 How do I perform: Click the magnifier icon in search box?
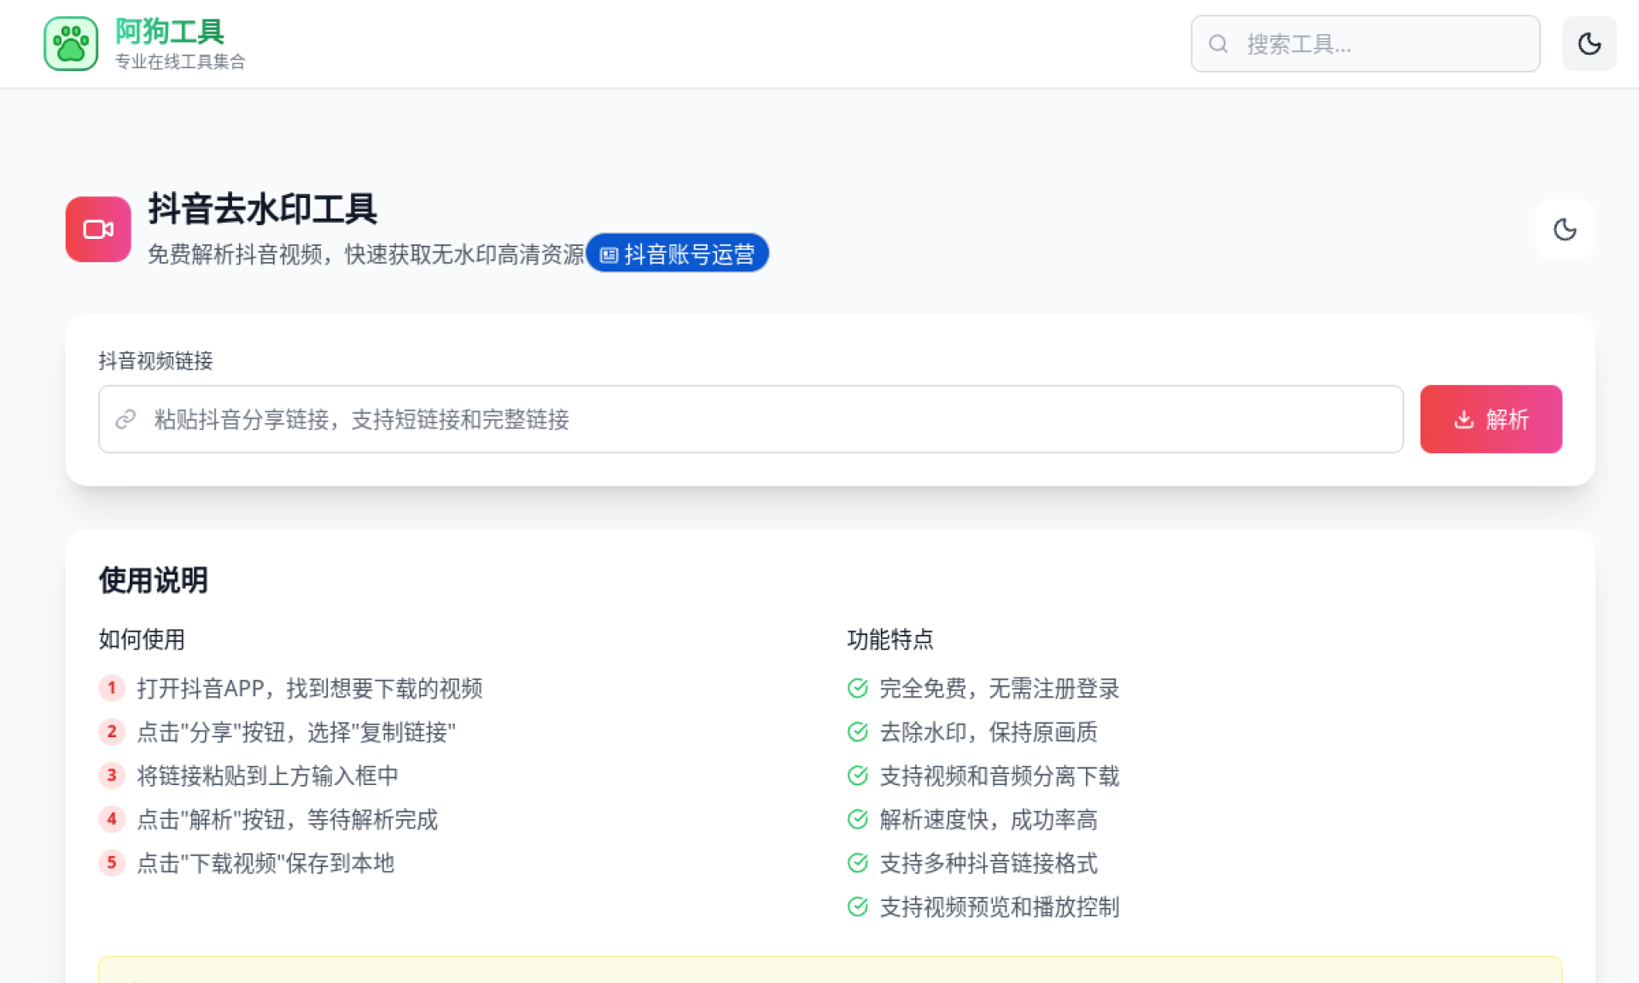(1218, 44)
